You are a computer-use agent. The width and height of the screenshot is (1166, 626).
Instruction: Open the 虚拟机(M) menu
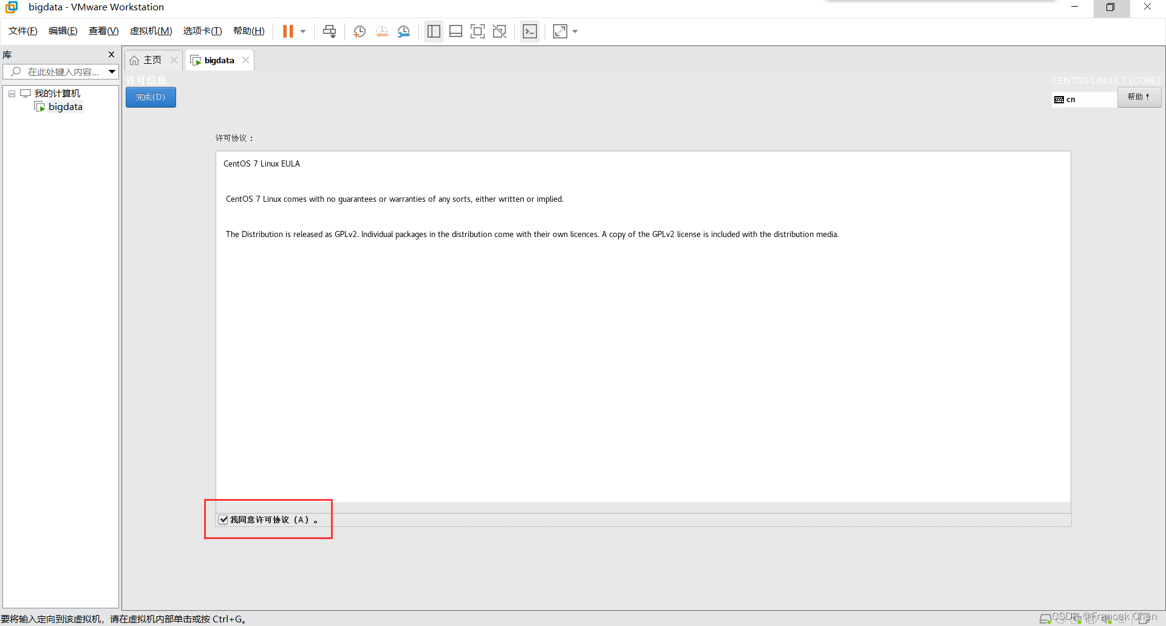pyautogui.click(x=151, y=31)
